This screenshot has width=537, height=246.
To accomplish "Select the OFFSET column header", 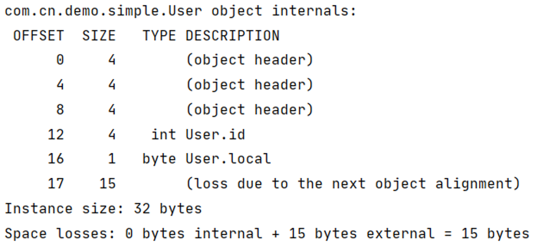I will pos(39,36).
